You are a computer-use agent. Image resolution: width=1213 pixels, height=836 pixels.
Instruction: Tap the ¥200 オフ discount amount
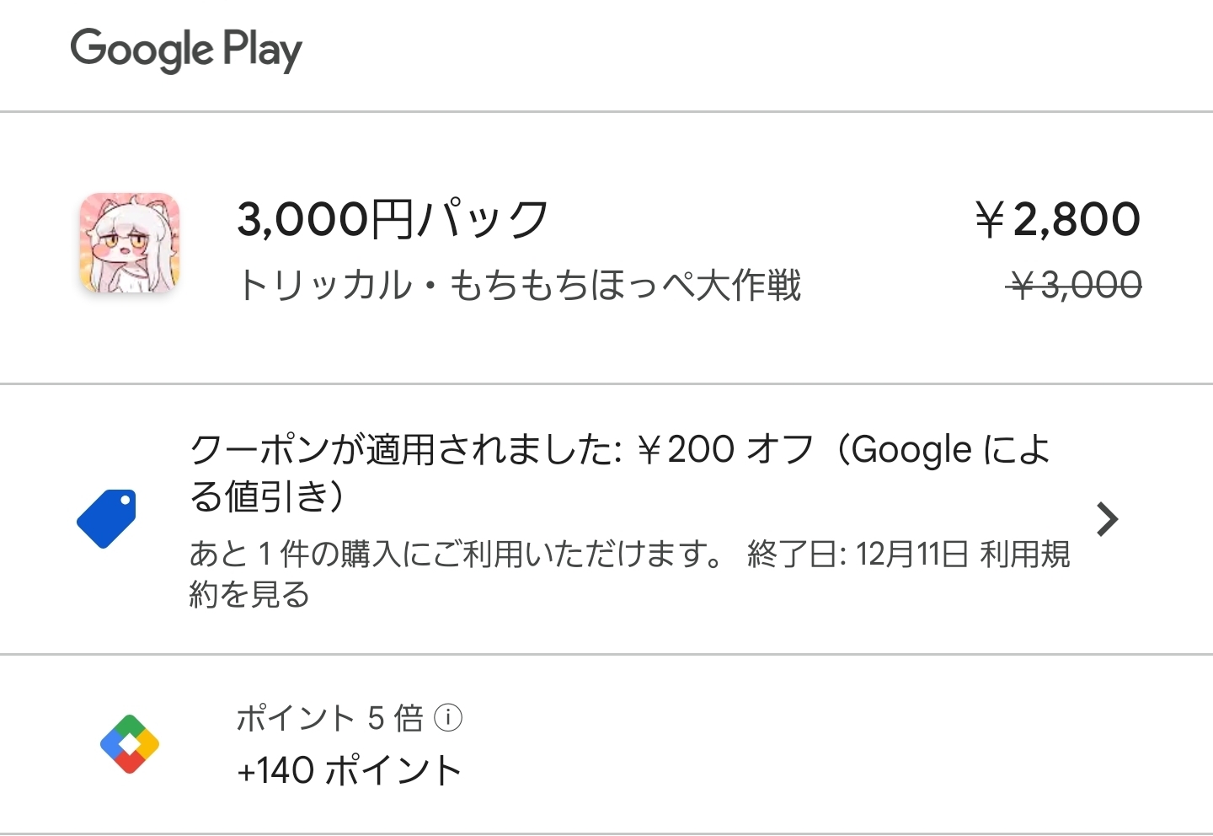pos(724,449)
